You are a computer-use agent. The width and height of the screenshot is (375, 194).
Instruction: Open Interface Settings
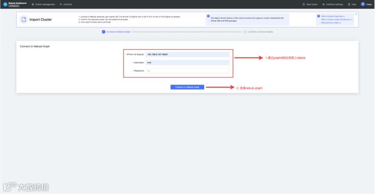pyautogui.click(x=333, y=4)
